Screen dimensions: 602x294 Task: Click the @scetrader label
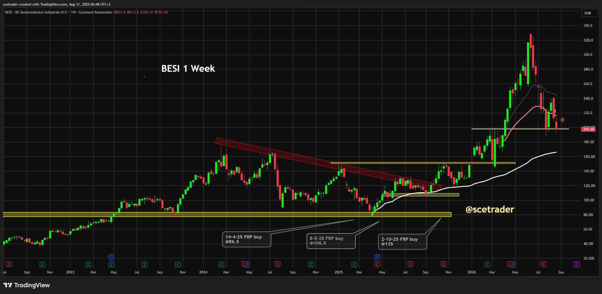click(x=490, y=209)
